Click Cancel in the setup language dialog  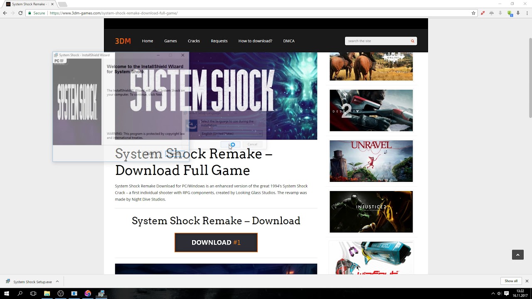252,144
